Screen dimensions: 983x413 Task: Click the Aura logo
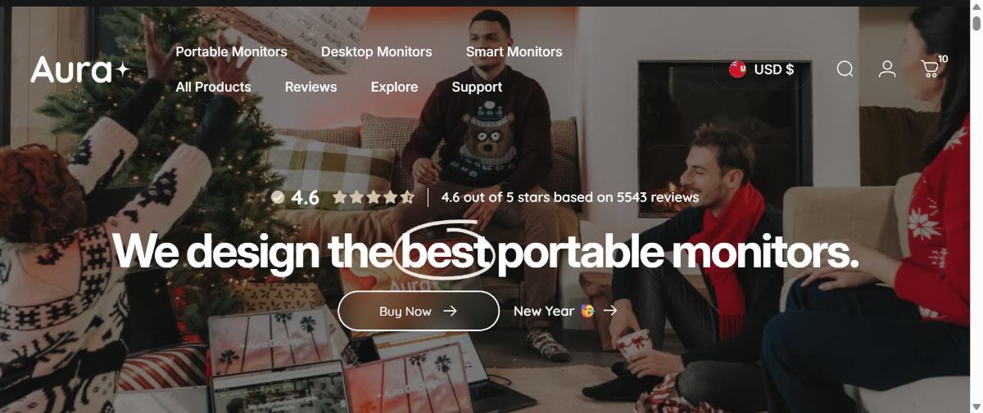(80, 70)
